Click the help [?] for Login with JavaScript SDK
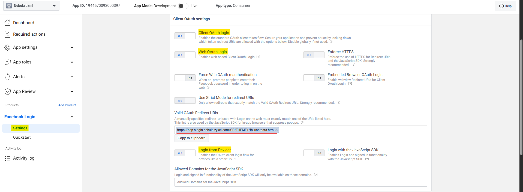Image resolution: width=523 pixels, height=192 pixels. pyautogui.click(x=367, y=159)
